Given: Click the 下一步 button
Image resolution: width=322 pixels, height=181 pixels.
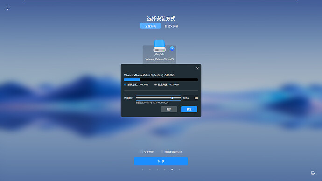Looking at the screenshot, I should pos(161,161).
